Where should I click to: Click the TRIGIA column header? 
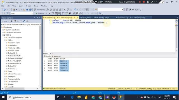(63, 59)
